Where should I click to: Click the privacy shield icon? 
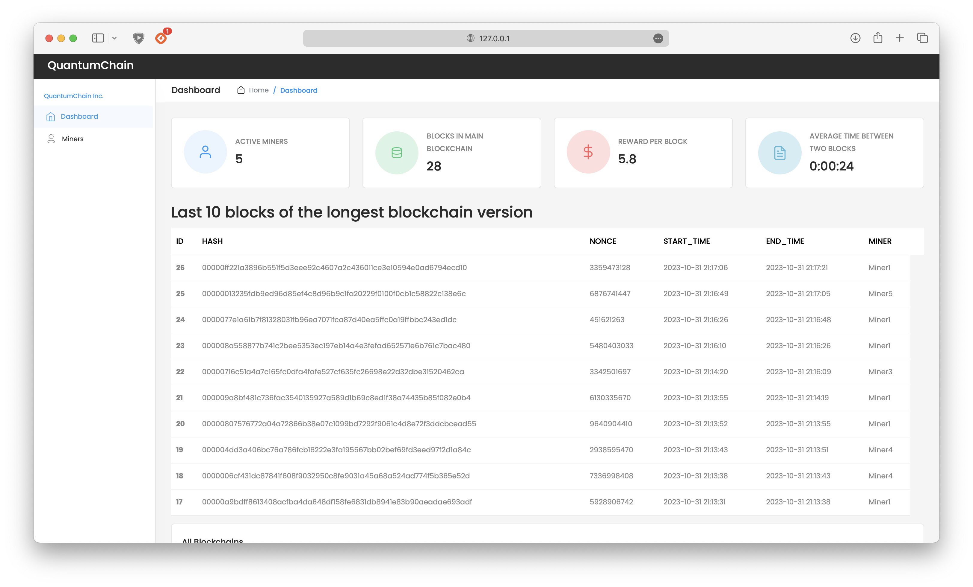pyautogui.click(x=138, y=38)
